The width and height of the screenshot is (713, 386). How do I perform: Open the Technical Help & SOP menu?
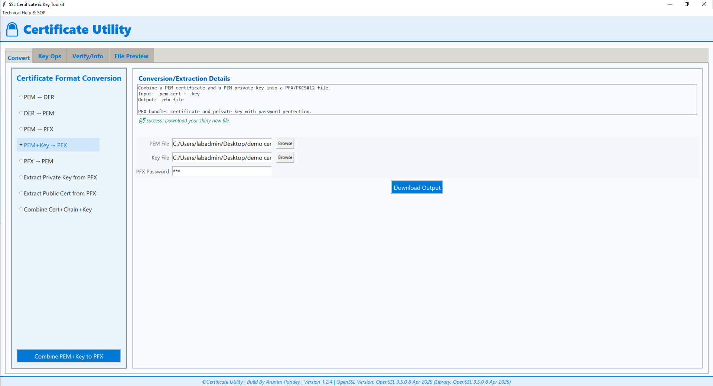[24, 12]
